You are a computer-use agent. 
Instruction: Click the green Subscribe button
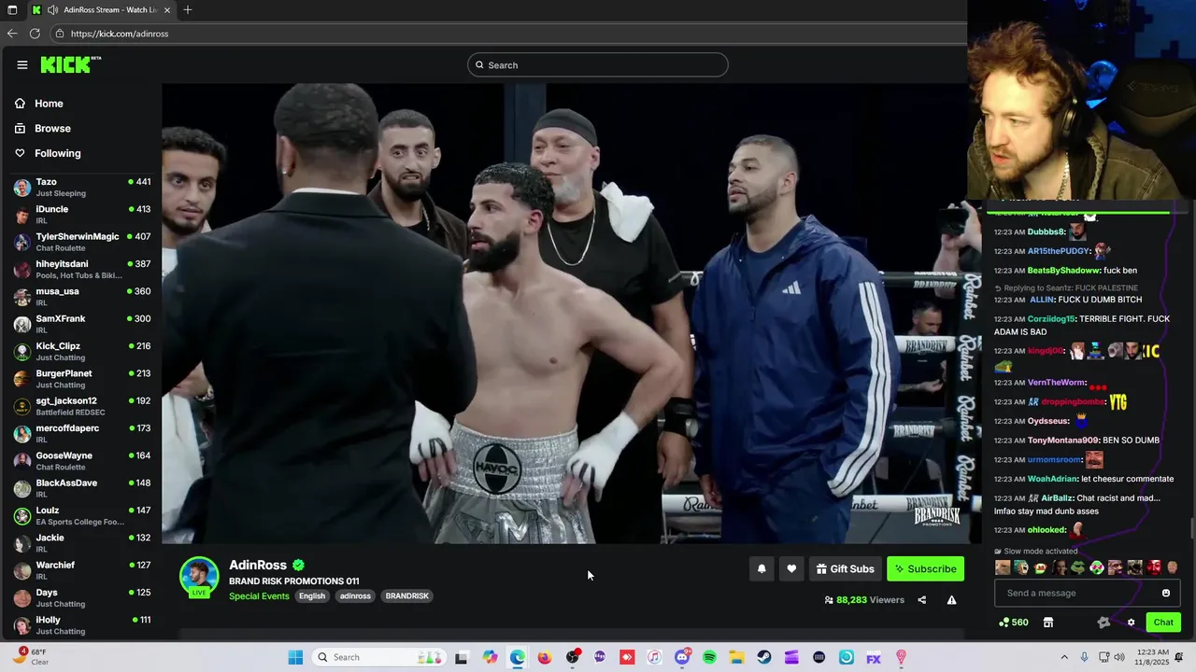(x=925, y=568)
